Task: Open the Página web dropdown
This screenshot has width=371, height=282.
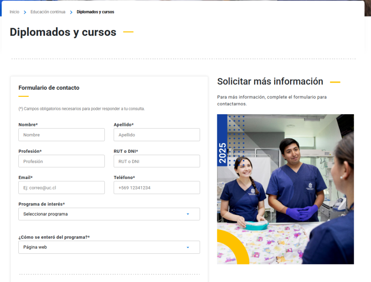Action: coord(109,247)
